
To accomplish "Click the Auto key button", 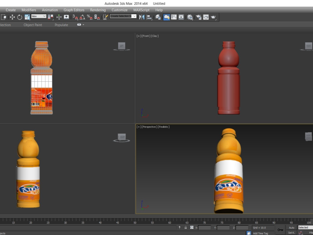I will click(291, 227).
